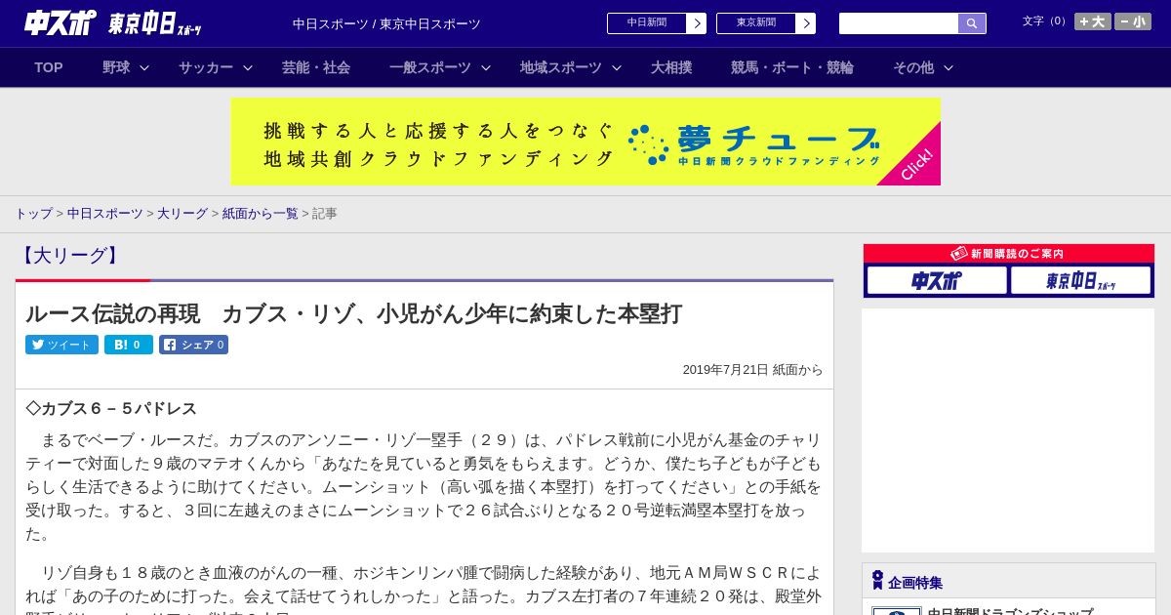The width and height of the screenshot is (1171, 615).
Task: Click the 大リーグ breadcrumb link
Action: tap(182, 213)
